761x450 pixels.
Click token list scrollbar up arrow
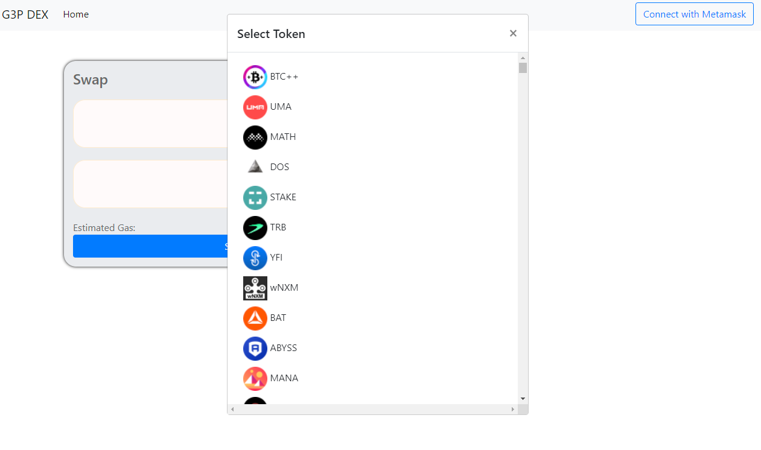[x=523, y=57]
